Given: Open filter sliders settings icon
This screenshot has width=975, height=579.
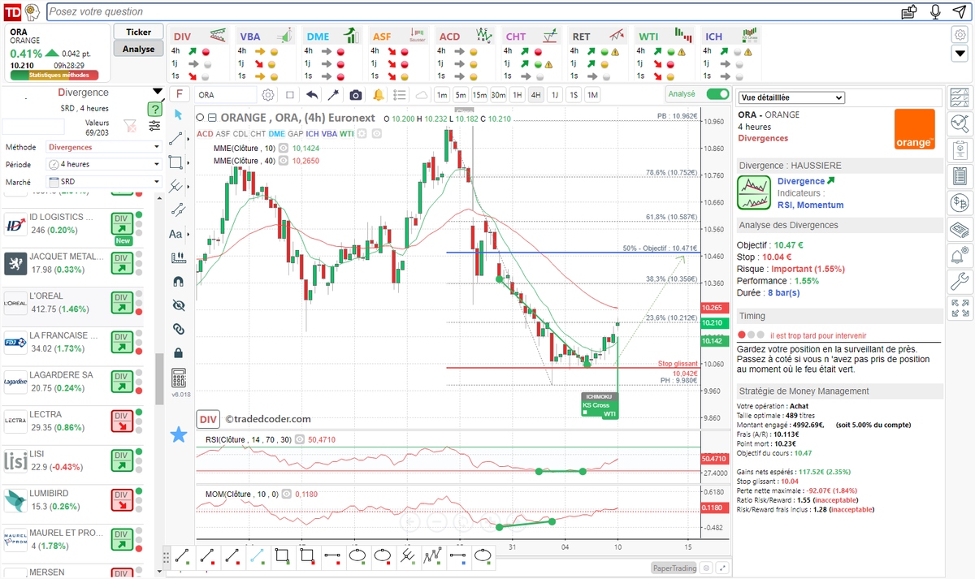Looking at the screenshot, I should click(154, 126).
